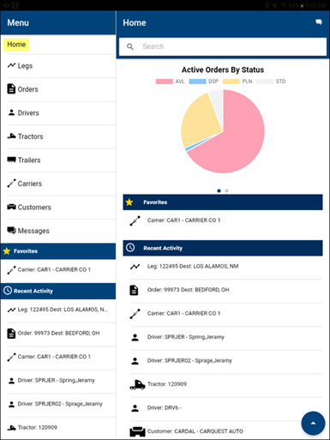Click the Orders document icon in menu
Image resolution: width=330 pixels, height=440 pixels.
(11, 89)
